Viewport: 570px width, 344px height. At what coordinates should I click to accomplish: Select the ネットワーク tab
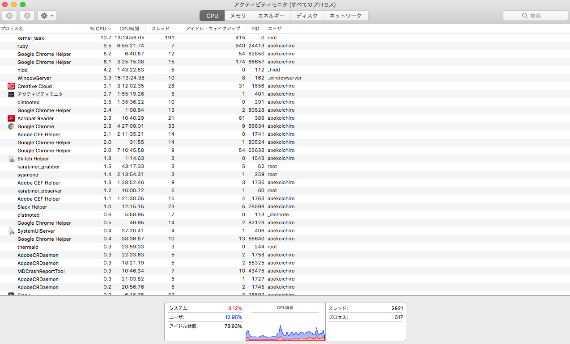click(x=345, y=16)
